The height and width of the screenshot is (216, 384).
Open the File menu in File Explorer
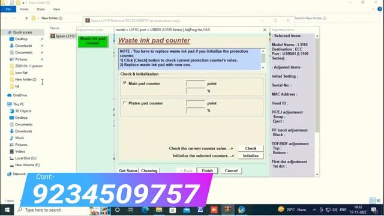[8, 9]
